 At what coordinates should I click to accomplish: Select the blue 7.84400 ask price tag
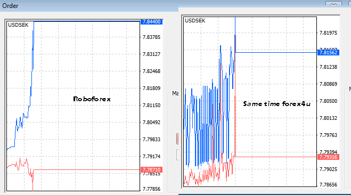(152, 22)
